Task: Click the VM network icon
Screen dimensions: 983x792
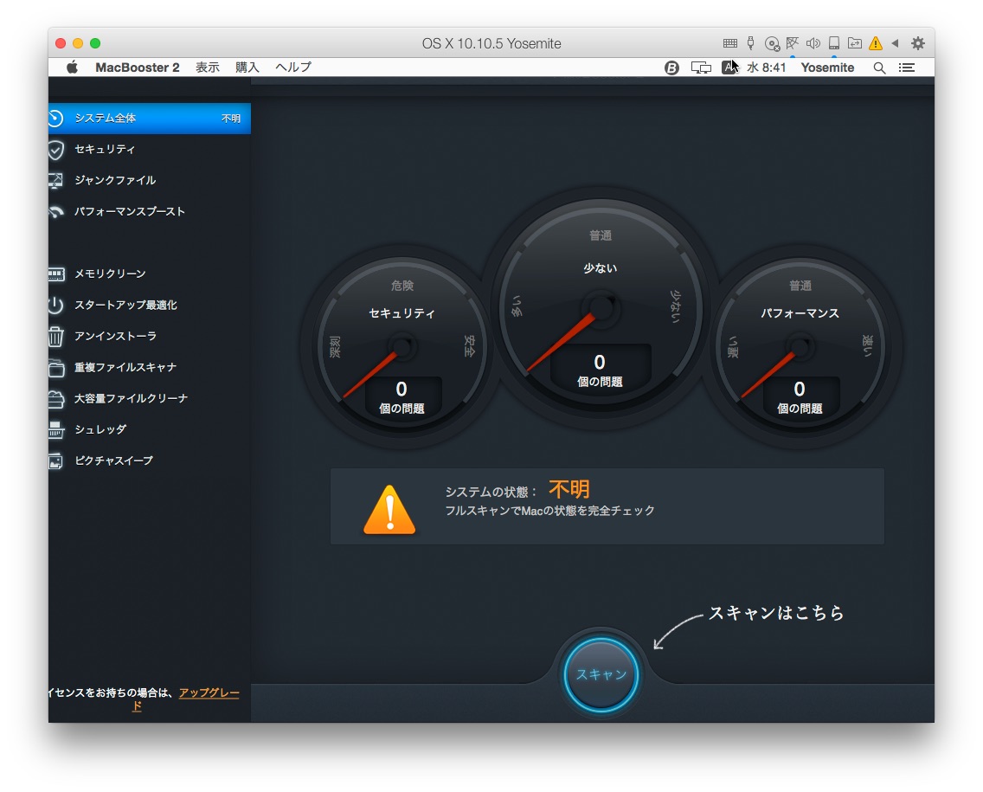Action: point(793,43)
